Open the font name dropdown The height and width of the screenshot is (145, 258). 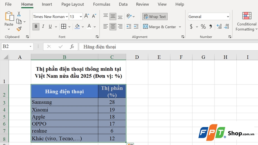[67, 17]
